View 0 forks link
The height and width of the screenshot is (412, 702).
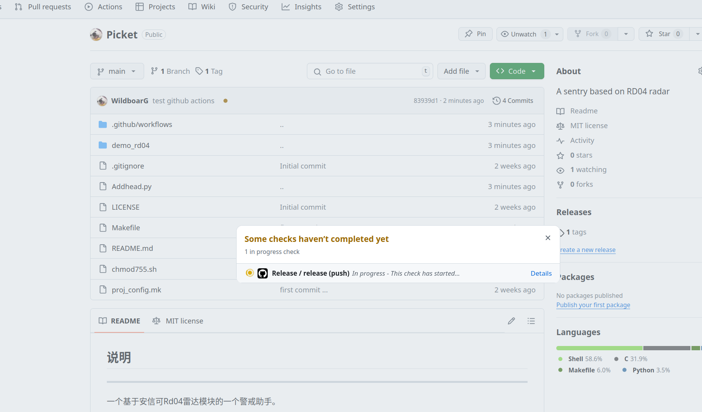pyautogui.click(x=575, y=184)
